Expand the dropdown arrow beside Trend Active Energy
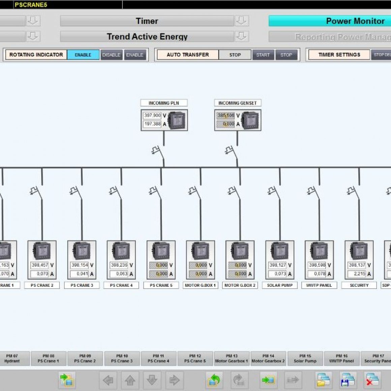391x391 pixels. (x=241, y=36)
